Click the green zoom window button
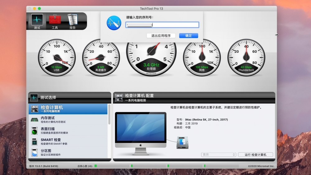Image resolution: width=311 pixels, height=175 pixels. (39, 8)
